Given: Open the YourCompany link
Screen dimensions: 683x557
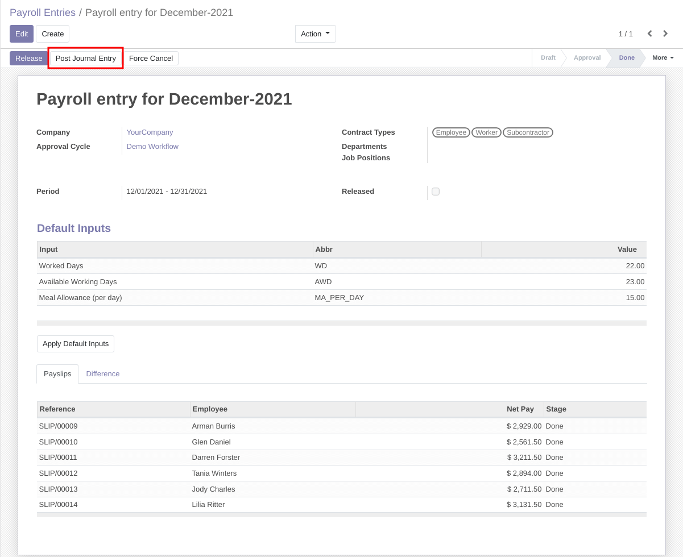Looking at the screenshot, I should pos(150,132).
